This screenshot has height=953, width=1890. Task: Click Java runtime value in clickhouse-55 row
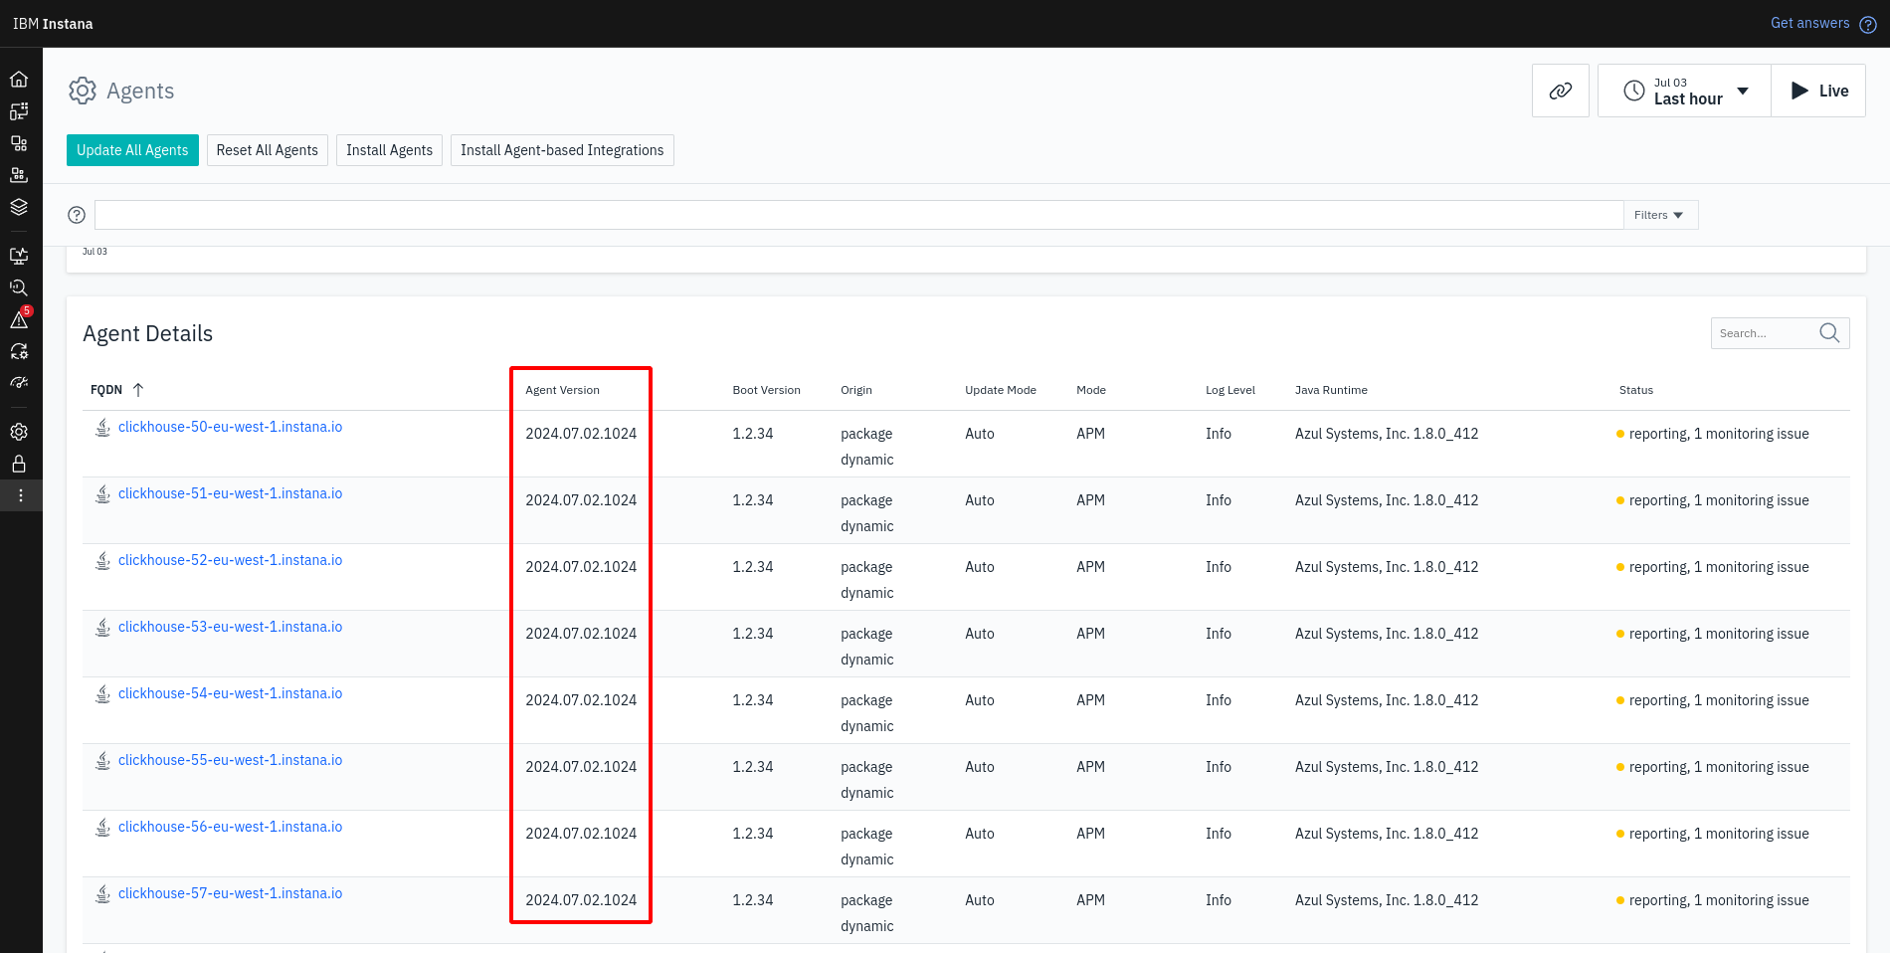(x=1387, y=767)
